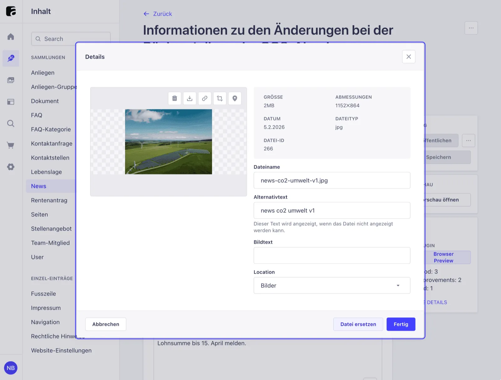This screenshot has height=380, width=501.
Task: Click the Zurück back link
Action: (x=158, y=14)
